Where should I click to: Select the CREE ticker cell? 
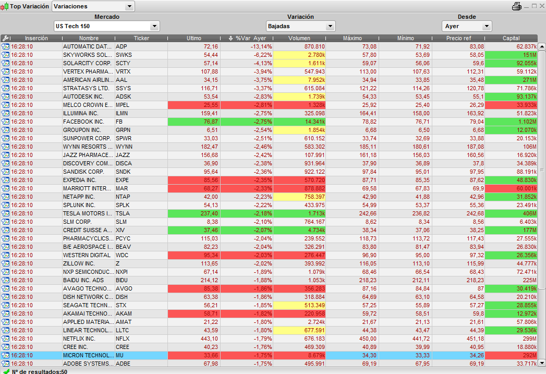[x=141, y=347]
